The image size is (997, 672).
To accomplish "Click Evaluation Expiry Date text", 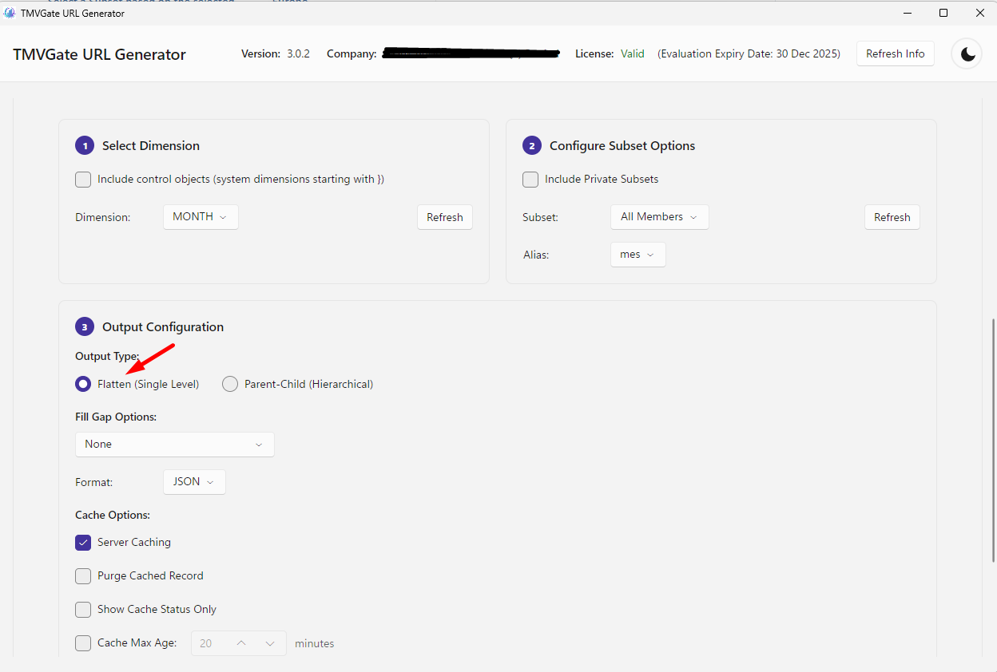I will [749, 53].
